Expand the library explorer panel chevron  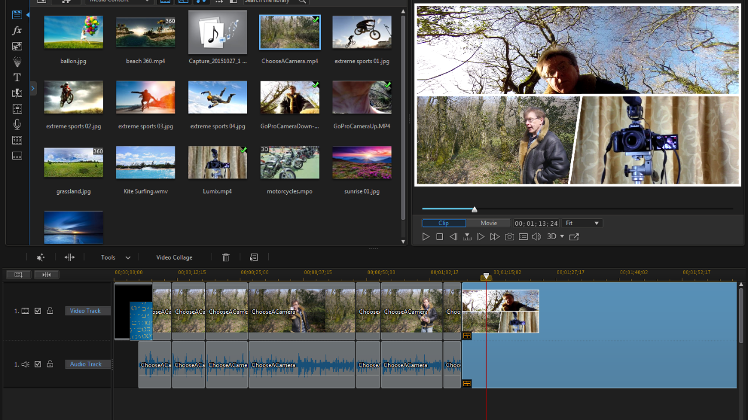coord(33,89)
